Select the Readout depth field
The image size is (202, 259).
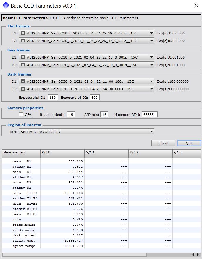[71, 114]
